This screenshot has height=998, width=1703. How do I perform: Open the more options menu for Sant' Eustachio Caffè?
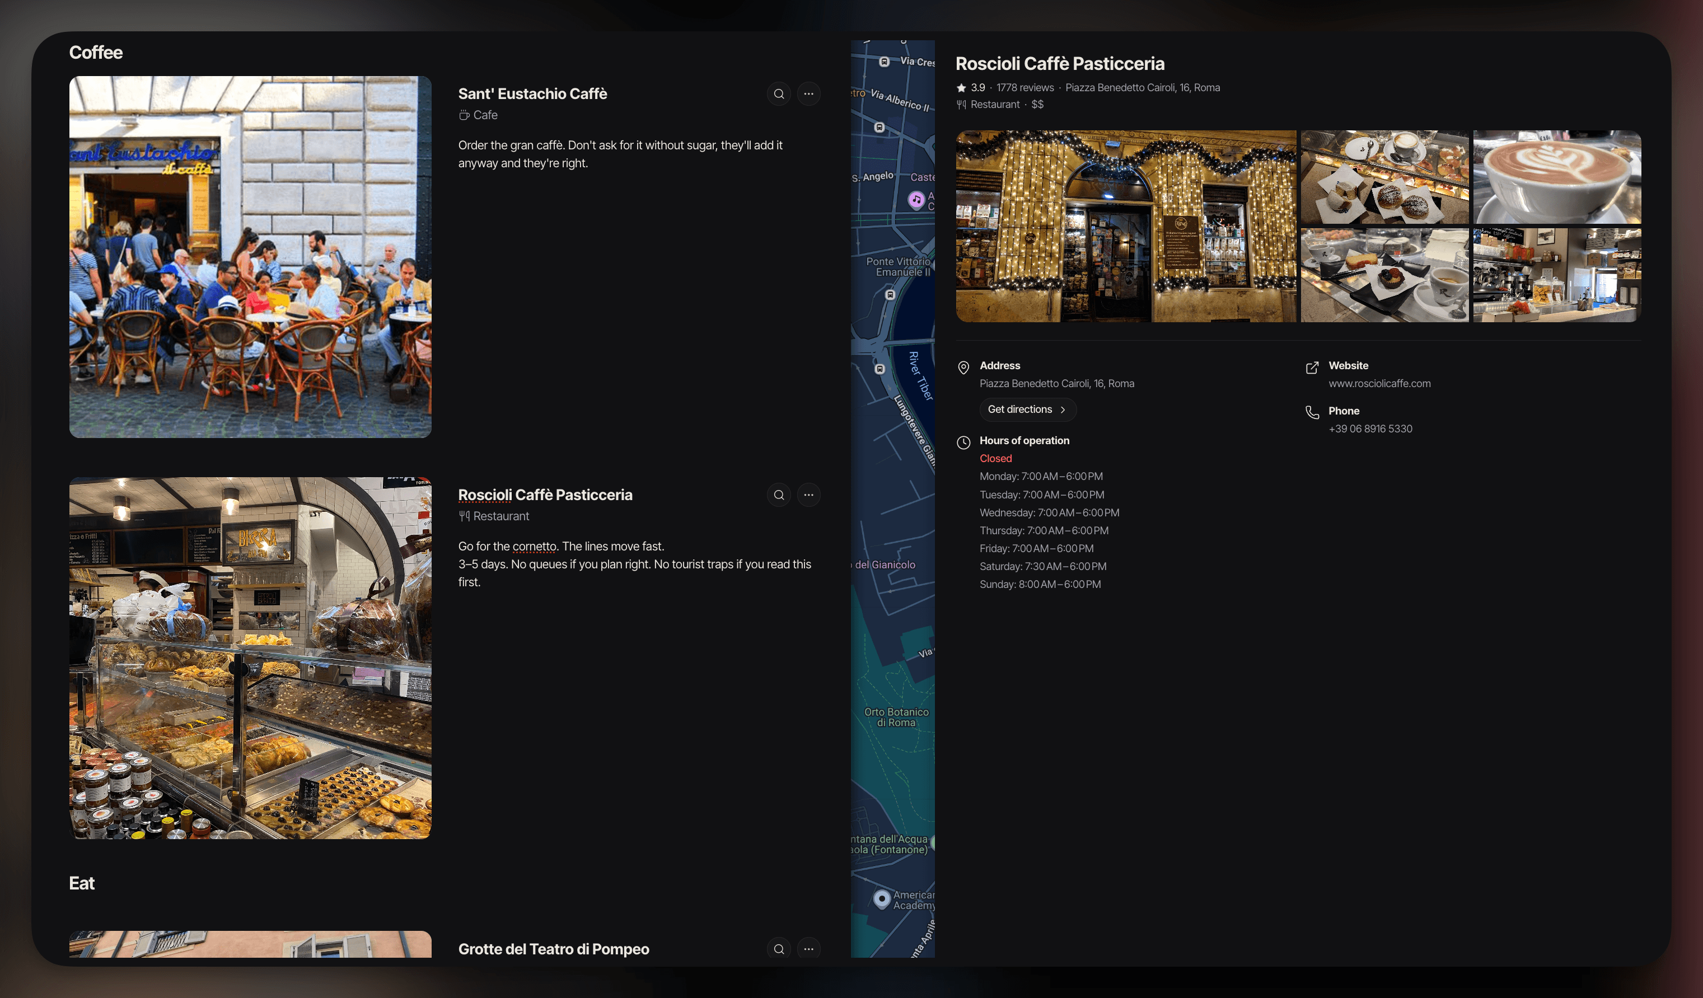tap(808, 94)
